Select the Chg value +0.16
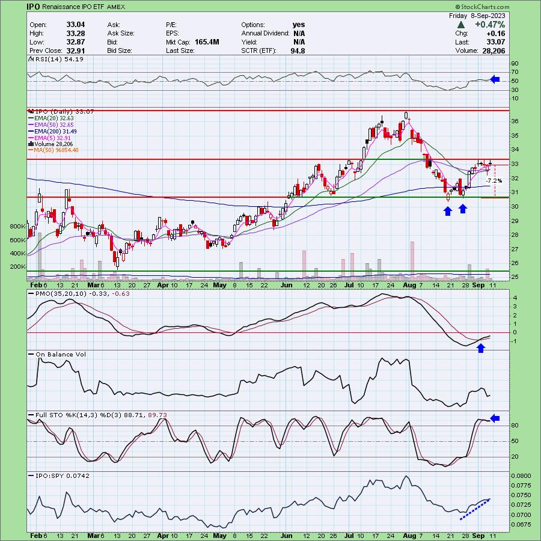This screenshot has height=541, width=541. [x=495, y=34]
